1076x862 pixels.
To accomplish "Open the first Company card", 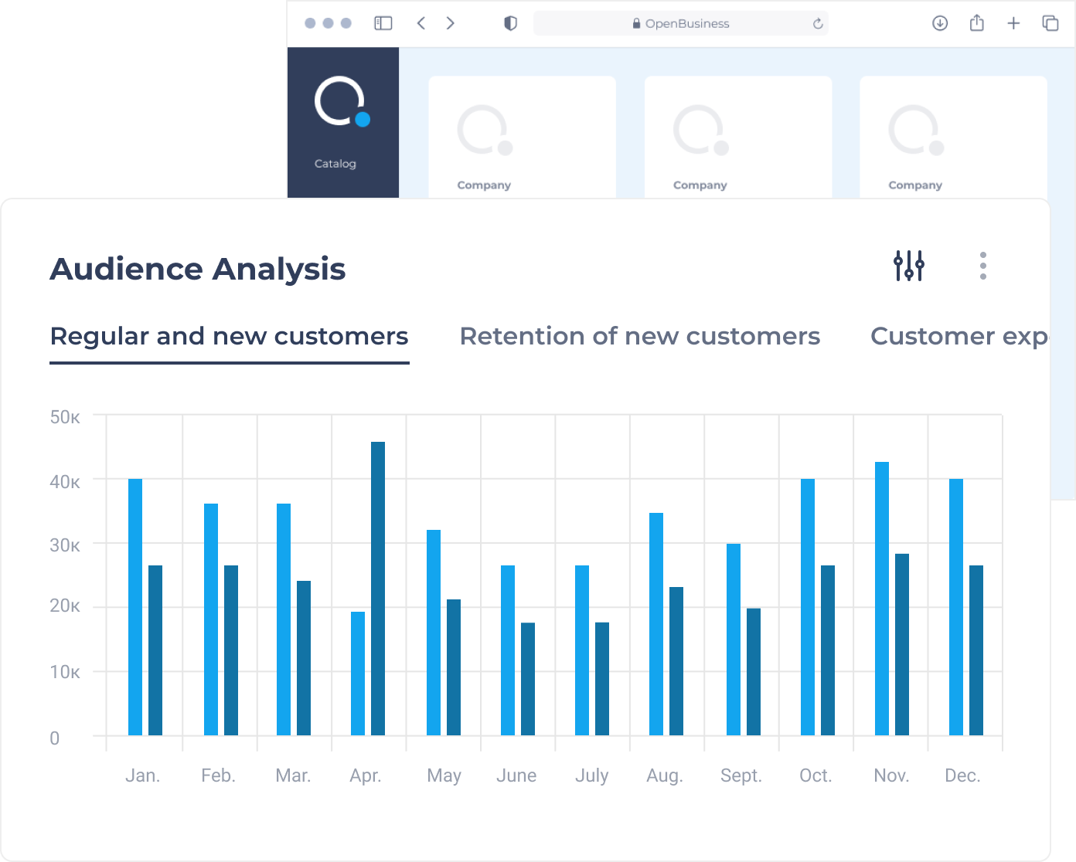I will point(523,137).
